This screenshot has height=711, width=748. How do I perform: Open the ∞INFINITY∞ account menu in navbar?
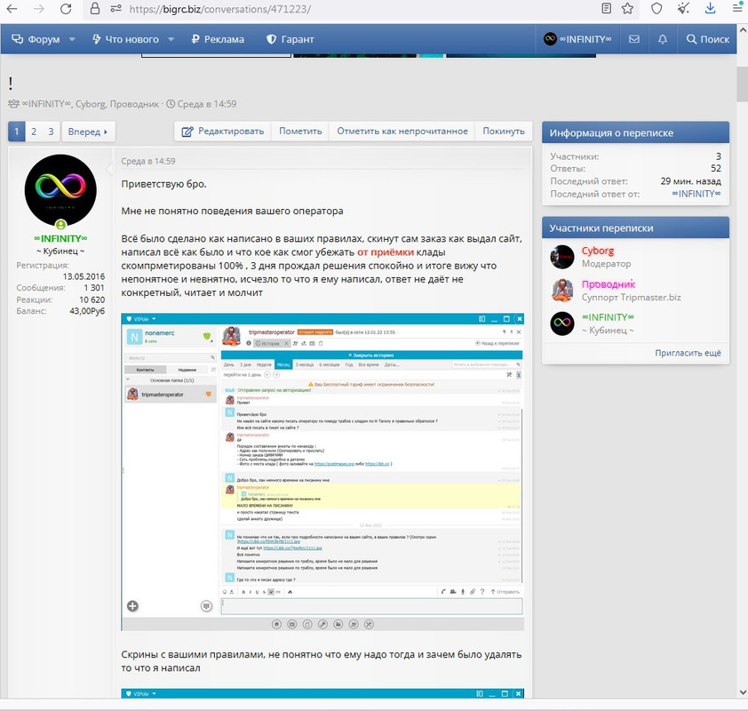577,39
